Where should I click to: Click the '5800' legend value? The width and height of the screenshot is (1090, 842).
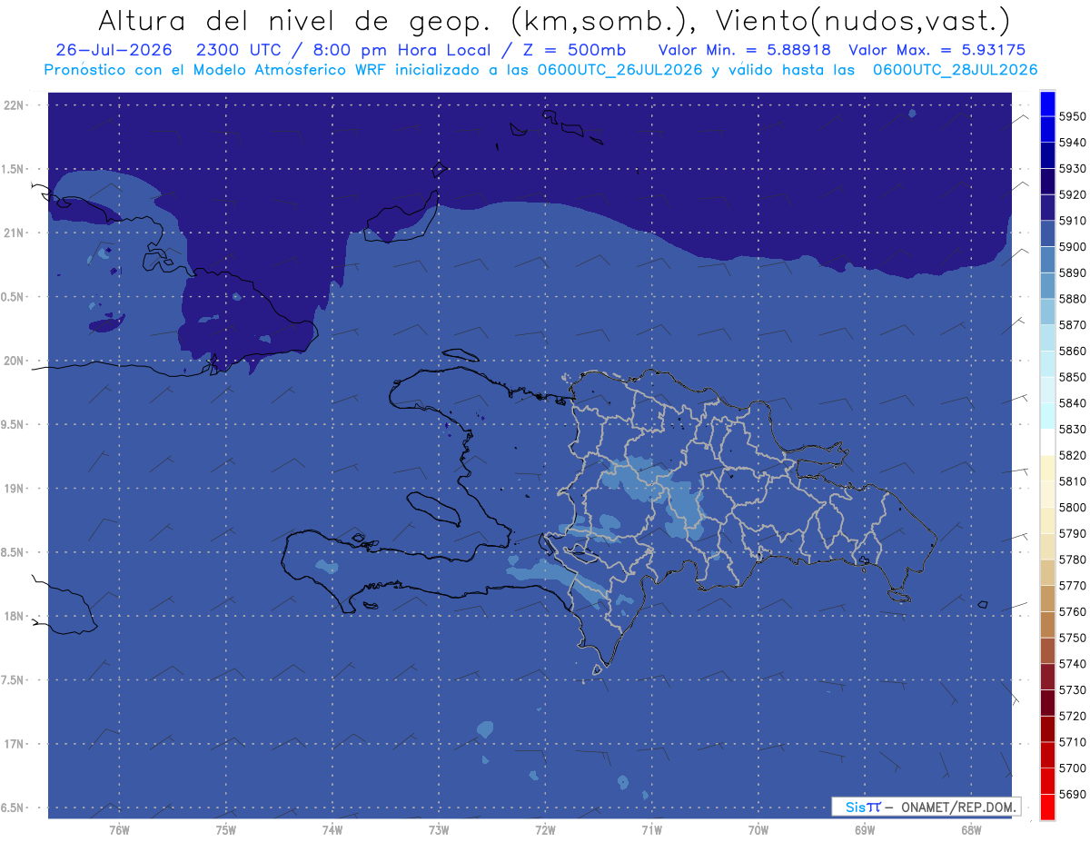click(1073, 507)
